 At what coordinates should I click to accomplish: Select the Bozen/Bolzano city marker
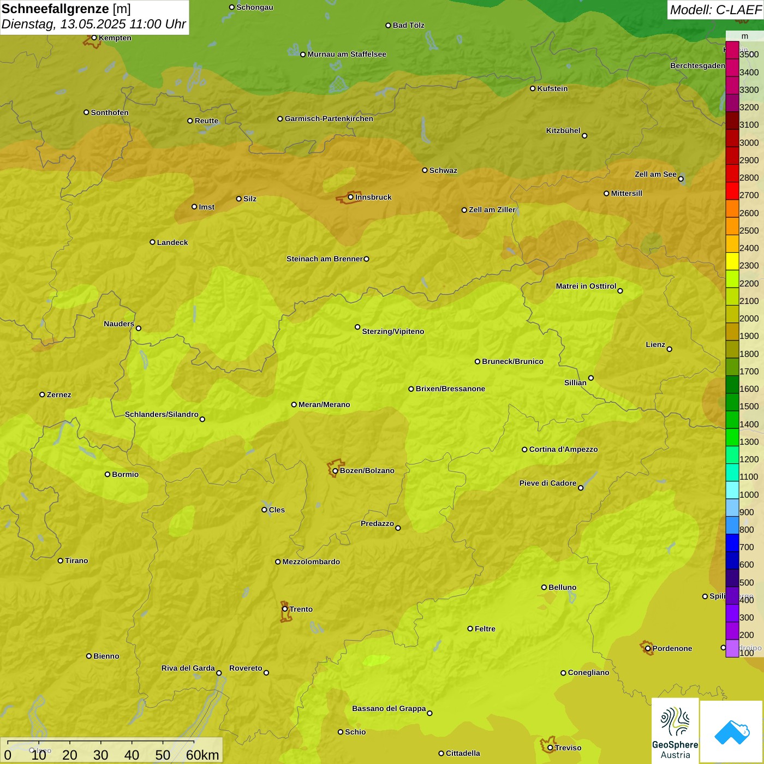336,470
